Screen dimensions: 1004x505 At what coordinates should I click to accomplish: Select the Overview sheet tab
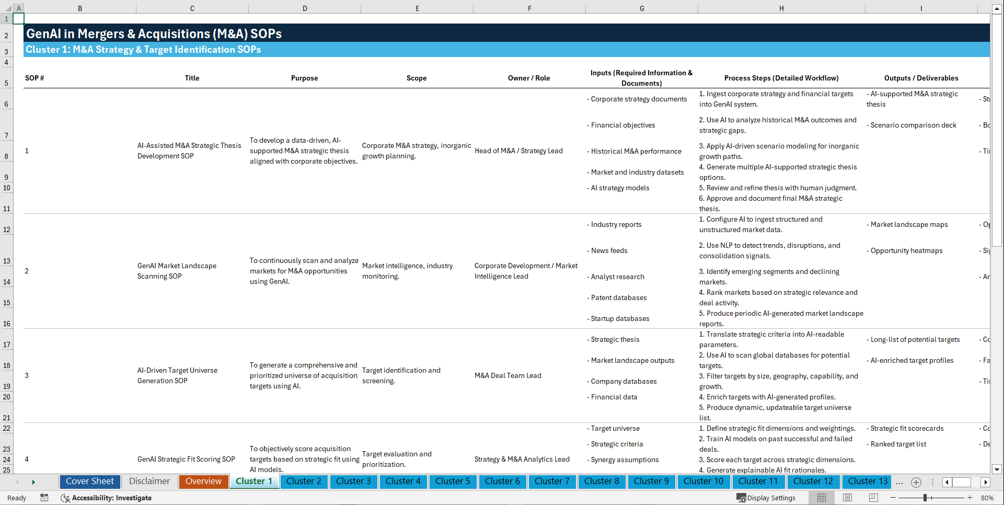pyautogui.click(x=203, y=481)
